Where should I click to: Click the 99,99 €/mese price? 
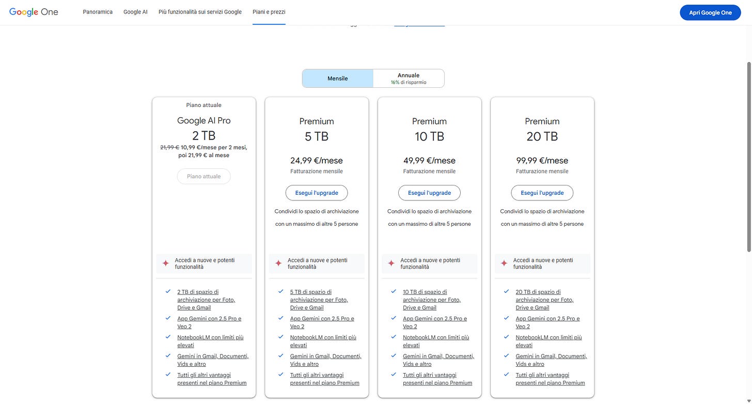[542, 160]
